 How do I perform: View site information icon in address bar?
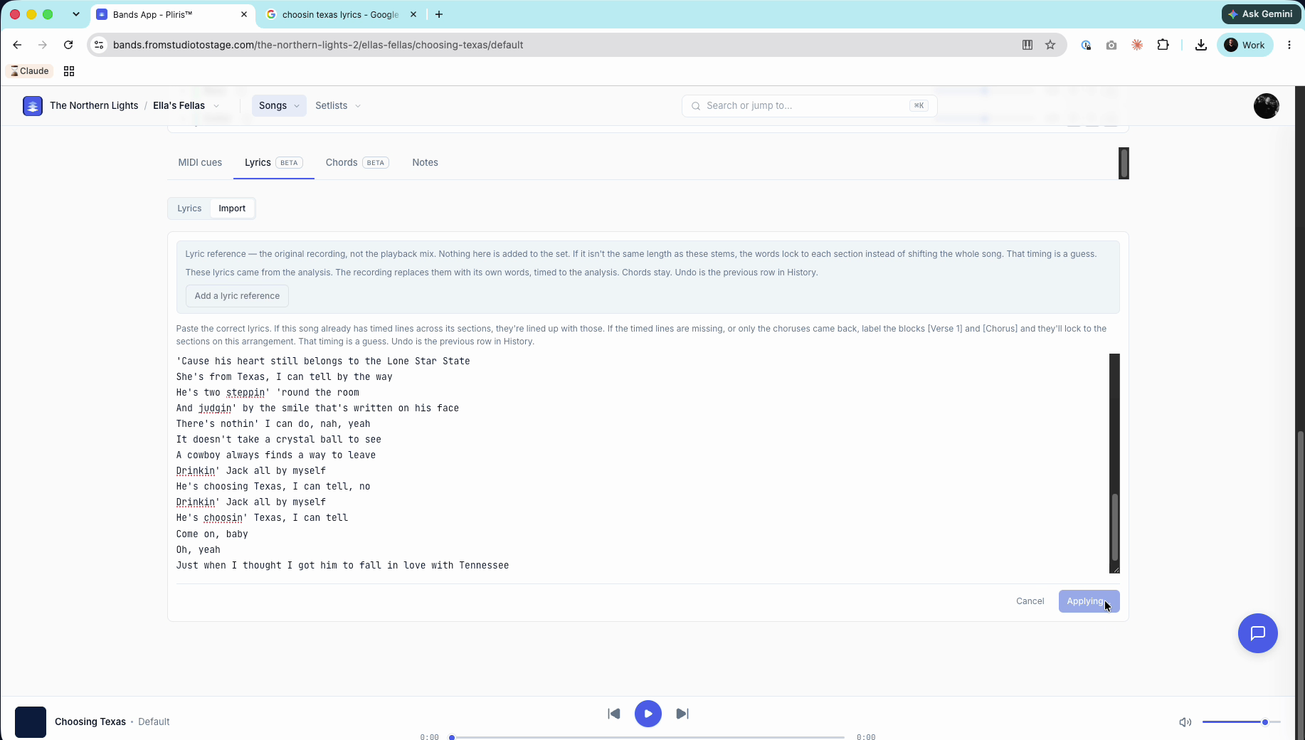[x=100, y=45]
